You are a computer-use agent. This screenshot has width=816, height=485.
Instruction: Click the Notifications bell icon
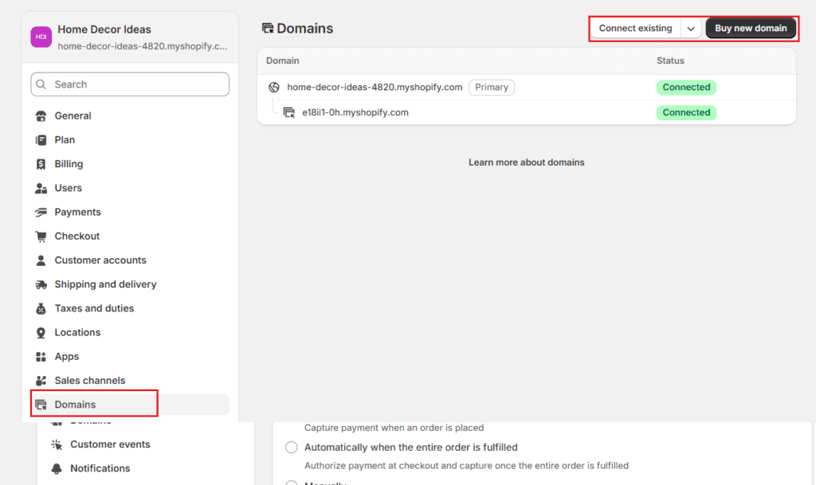pyautogui.click(x=57, y=468)
